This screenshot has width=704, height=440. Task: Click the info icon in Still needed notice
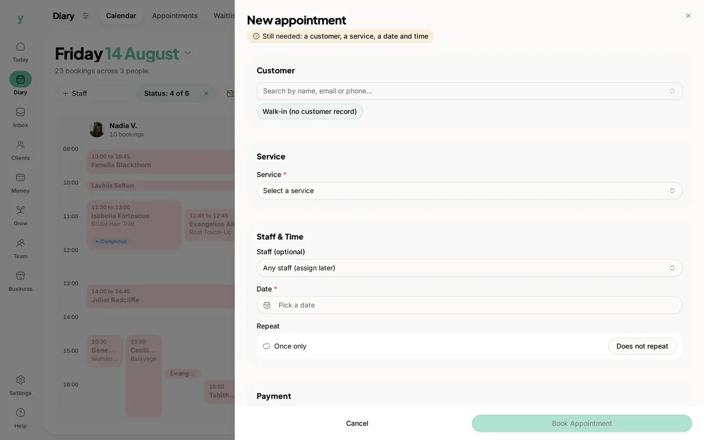(x=256, y=36)
